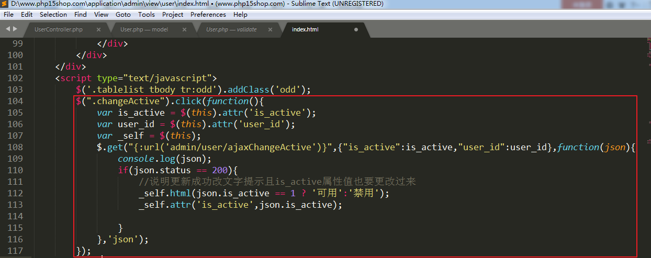651x258 pixels.
Task: Open the Project menu
Action: [173, 15]
